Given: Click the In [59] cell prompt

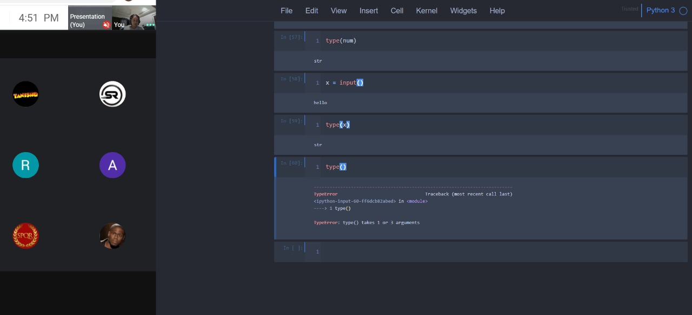Looking at the screenshot, I should (291, 121).
